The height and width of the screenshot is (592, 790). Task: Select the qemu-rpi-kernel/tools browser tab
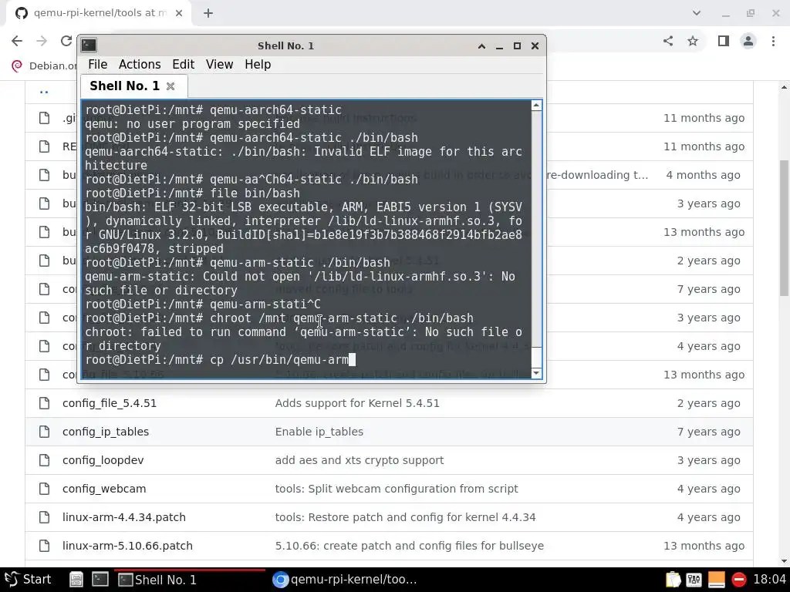(100, 13)
